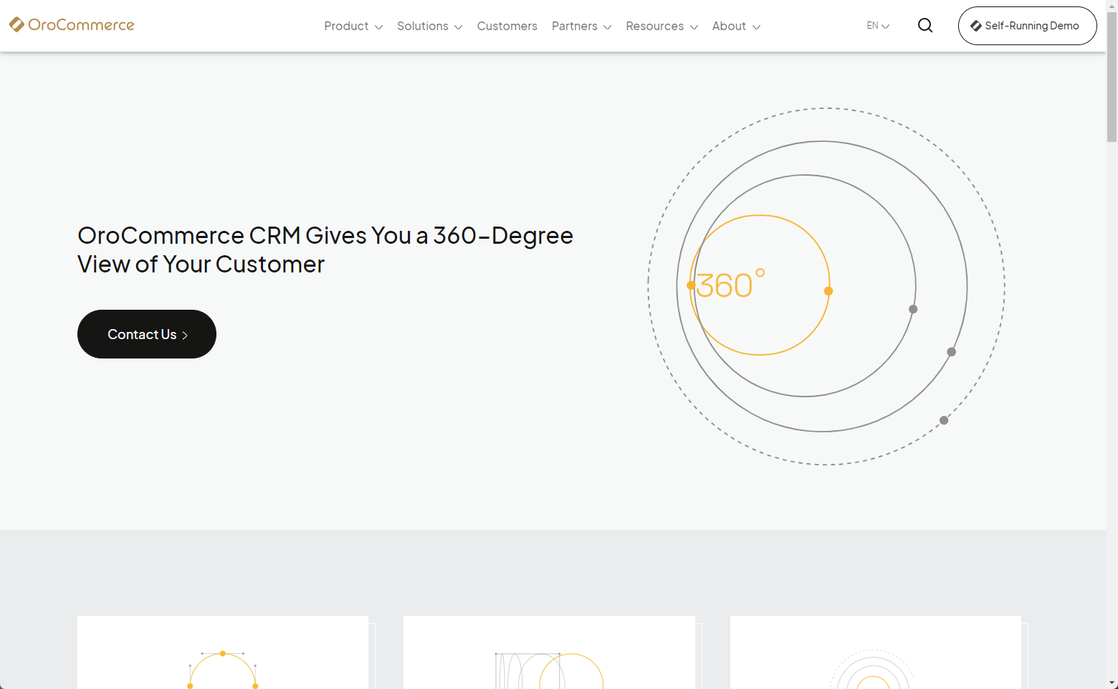
Task: Open the Customers page
Action: pyautogui.click(x=507, y=26)
